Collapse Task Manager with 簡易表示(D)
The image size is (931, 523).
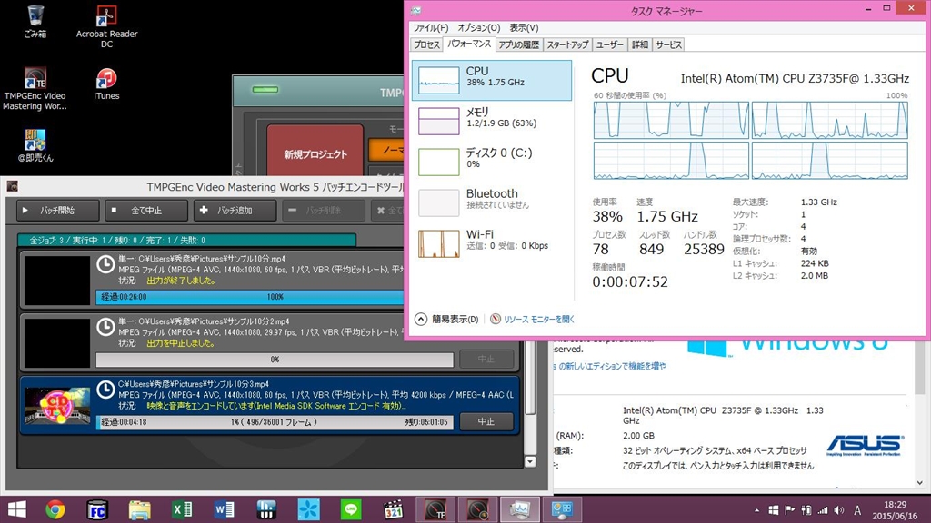coord(446,319)
